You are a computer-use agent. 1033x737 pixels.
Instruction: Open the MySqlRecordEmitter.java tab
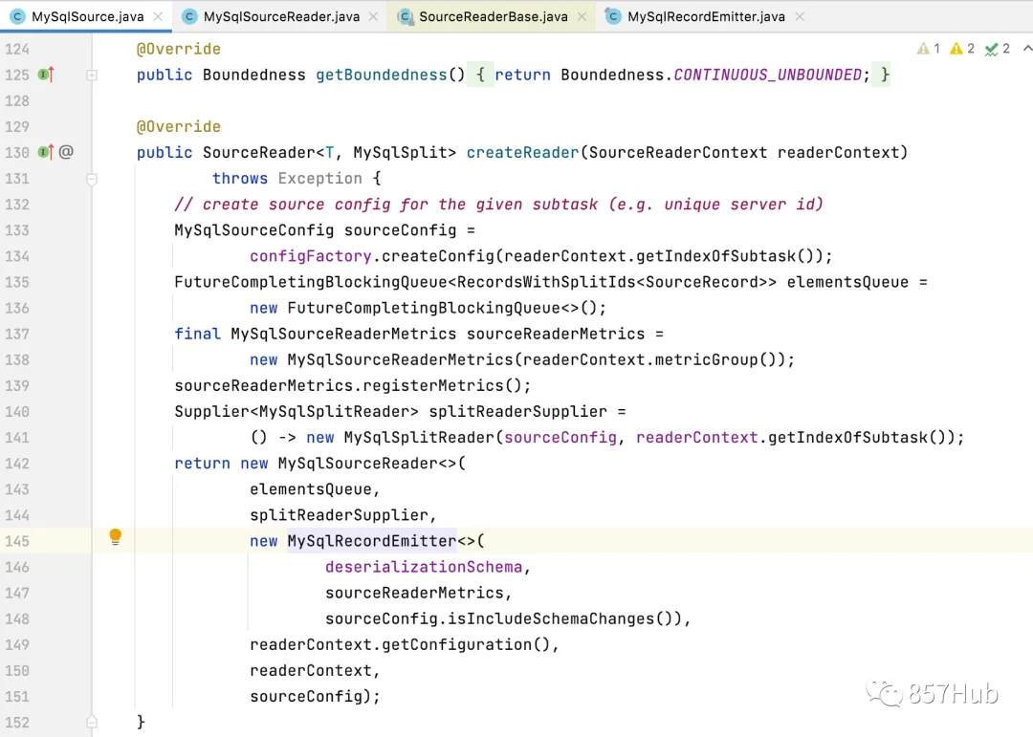[706, 16]
